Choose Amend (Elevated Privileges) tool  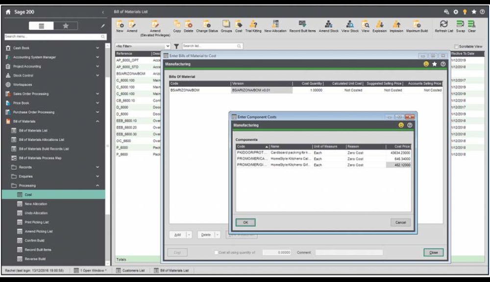coord(155,28)
